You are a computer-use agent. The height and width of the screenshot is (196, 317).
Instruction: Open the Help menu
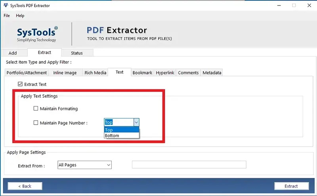pyautogui.click(x=20, y=15)
